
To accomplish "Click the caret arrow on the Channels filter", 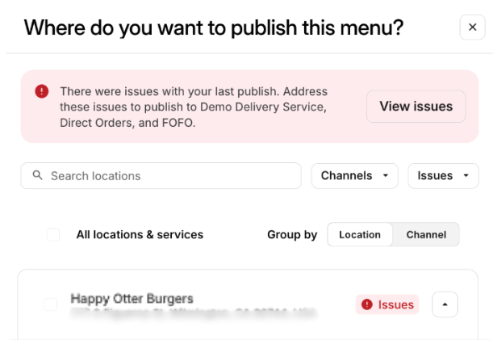I will click(385, 176).
